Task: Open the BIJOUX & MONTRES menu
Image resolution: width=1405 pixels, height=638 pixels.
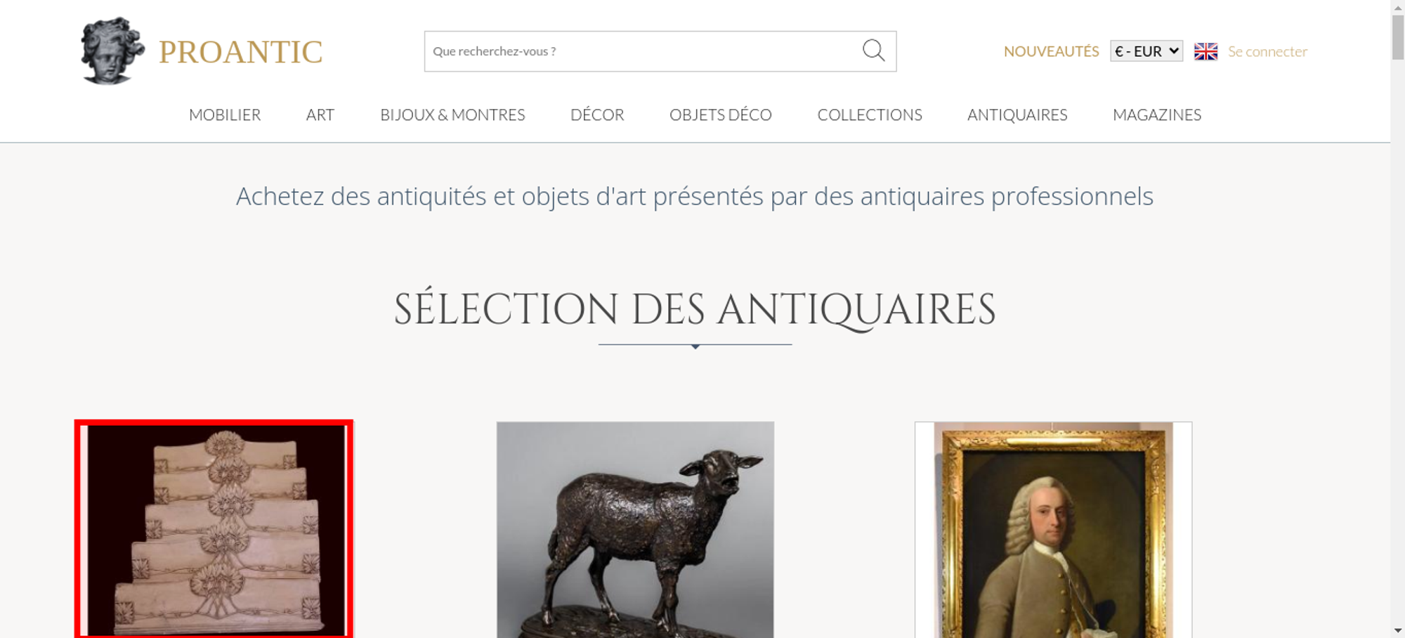Action: point(452,115)
